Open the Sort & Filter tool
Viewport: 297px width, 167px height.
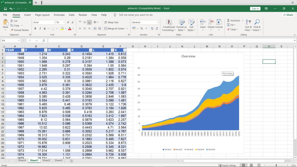click(x=248, y=25)
